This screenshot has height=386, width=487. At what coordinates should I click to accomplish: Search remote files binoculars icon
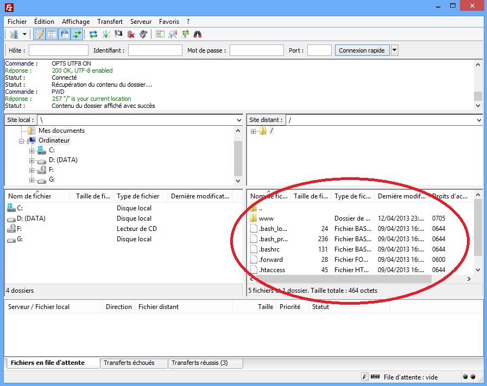(198, 34)
